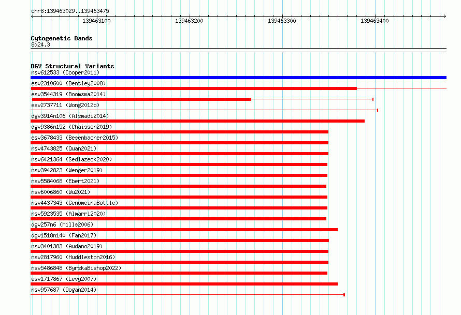
Task: Open nsv4437343 (GenomeinaBottle) variant
Action: [x=75, y=203]
